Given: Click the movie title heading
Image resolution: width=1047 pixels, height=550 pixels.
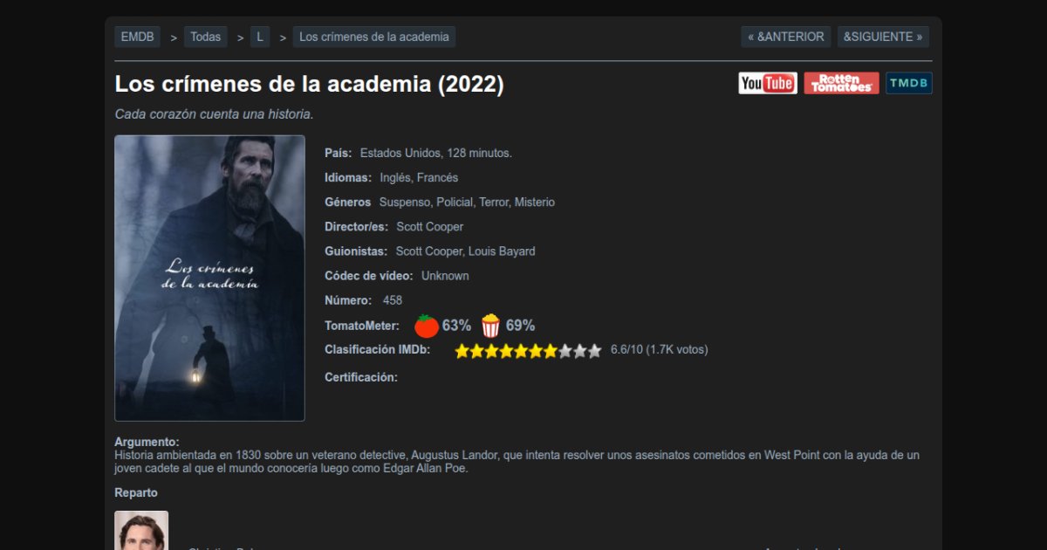Looking at the screenshot, I should [310, 85].
